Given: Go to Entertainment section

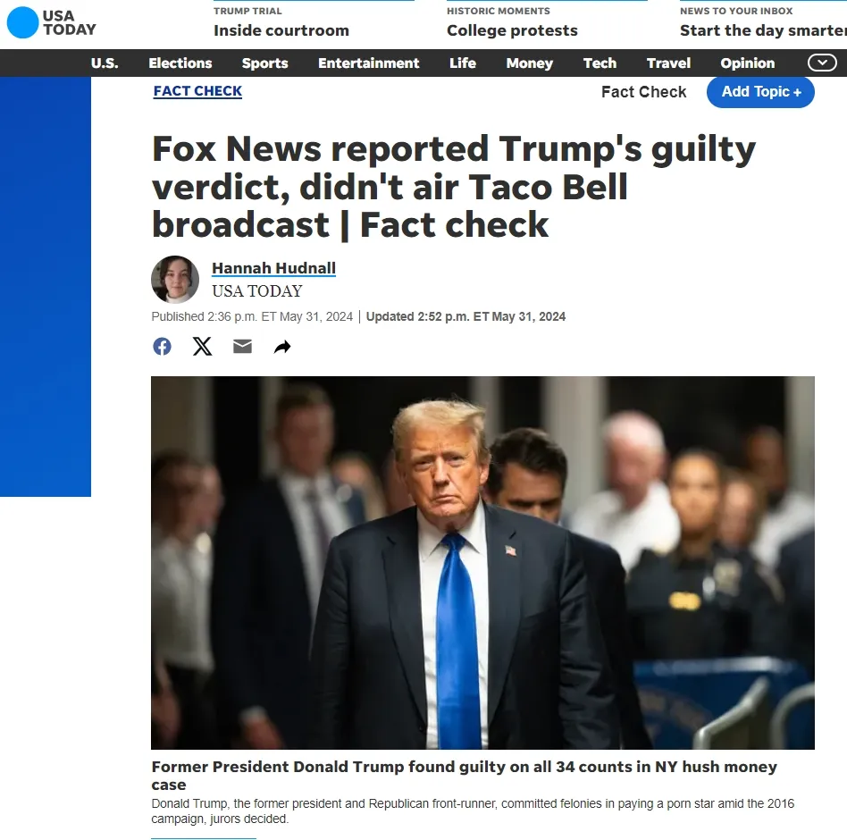Looking at the screenshot, I should click(368, 63).
